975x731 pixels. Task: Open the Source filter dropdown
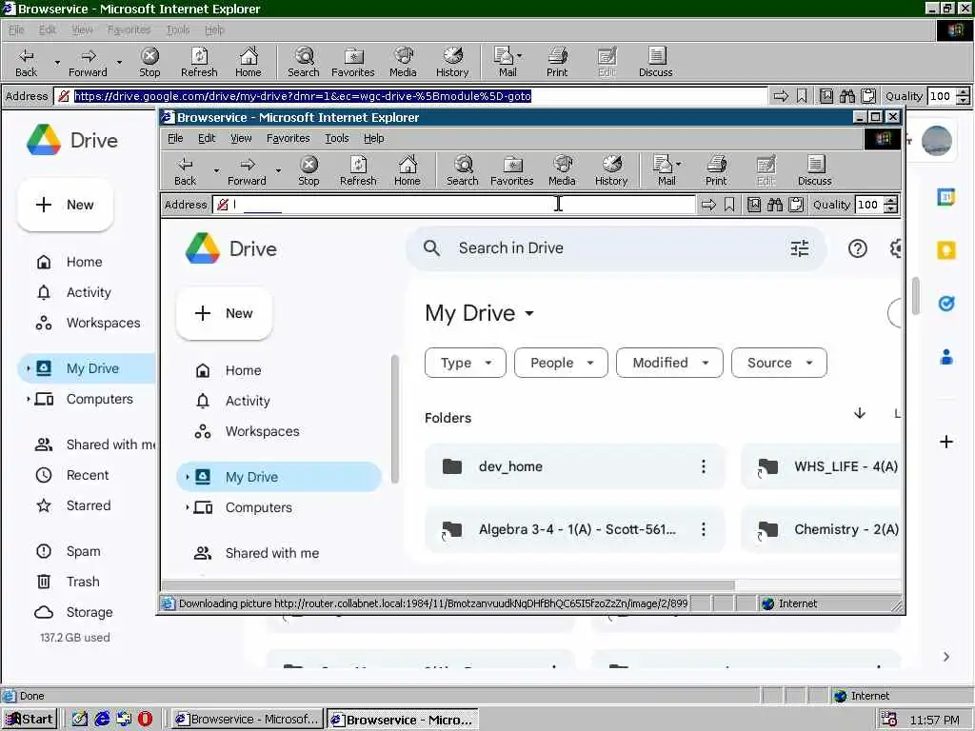tap(779, 363)
